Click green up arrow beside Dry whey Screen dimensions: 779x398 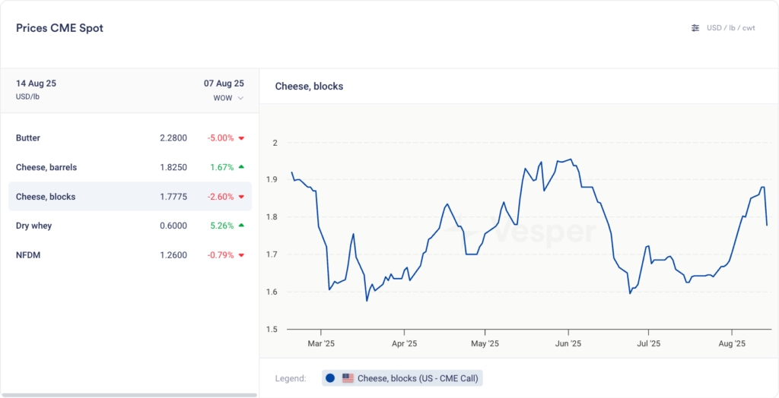[x=241, y=226]
